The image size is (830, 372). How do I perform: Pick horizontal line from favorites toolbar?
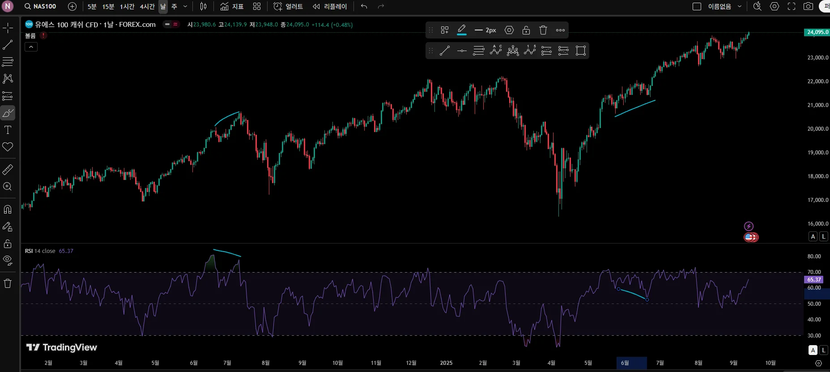coord(462,51)
